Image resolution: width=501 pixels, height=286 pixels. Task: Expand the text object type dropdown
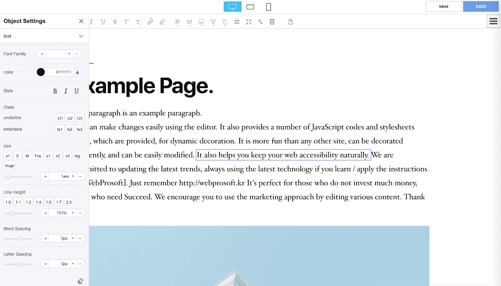point(44,36)
